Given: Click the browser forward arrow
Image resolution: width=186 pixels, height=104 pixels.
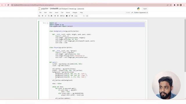Looking at the screenshot, I should (5, 5).
